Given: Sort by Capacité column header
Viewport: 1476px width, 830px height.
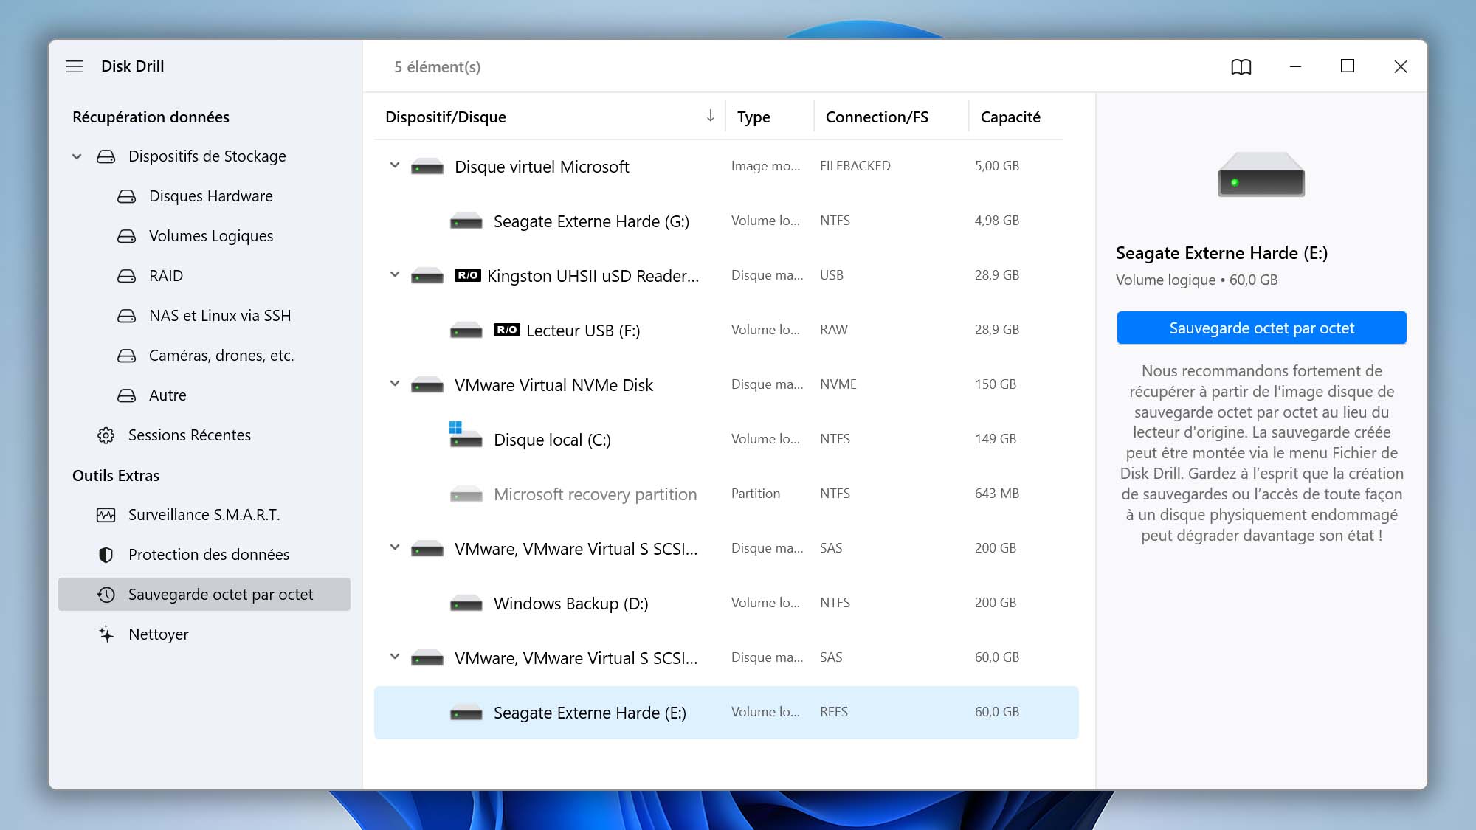Looking at the screenshot, I should pyautogui.click(x=1010, y=117).
